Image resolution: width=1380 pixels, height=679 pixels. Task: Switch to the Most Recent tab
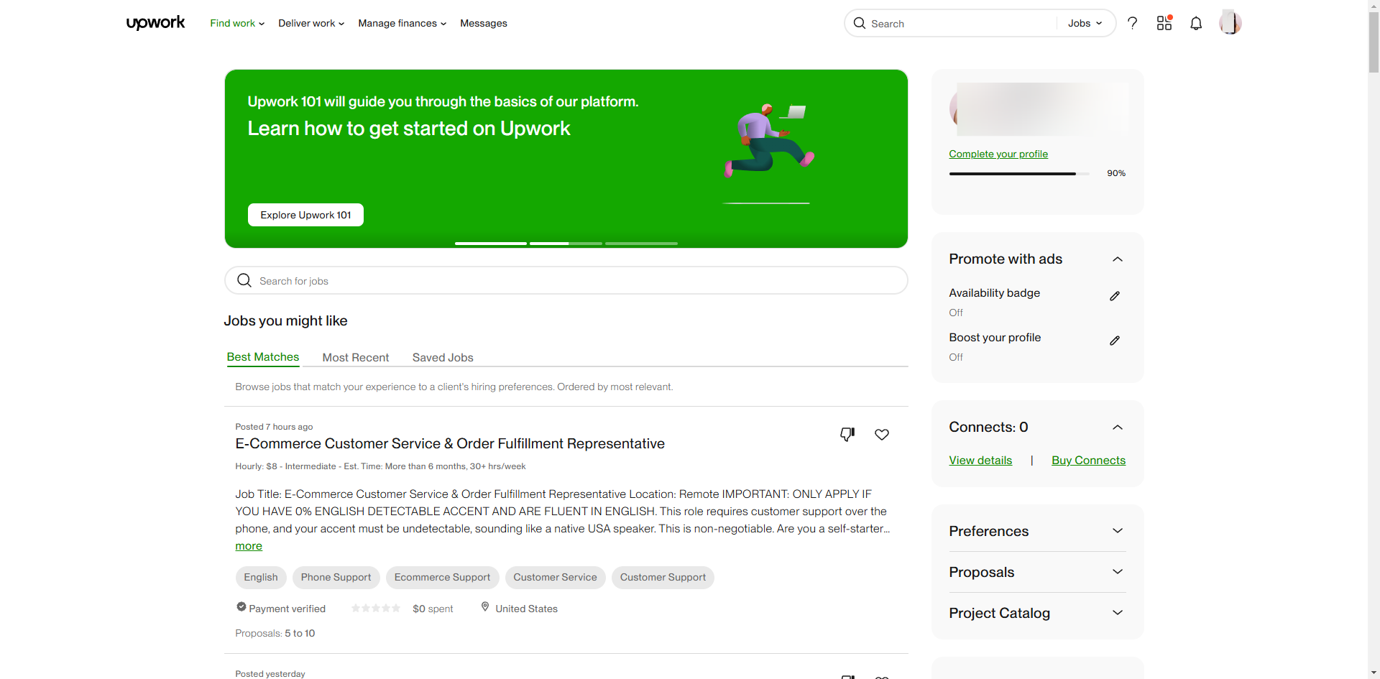[x=355, y=357]
